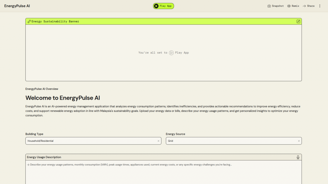
Task: Click the Remix icon in the header
Action: pos(289,6)
